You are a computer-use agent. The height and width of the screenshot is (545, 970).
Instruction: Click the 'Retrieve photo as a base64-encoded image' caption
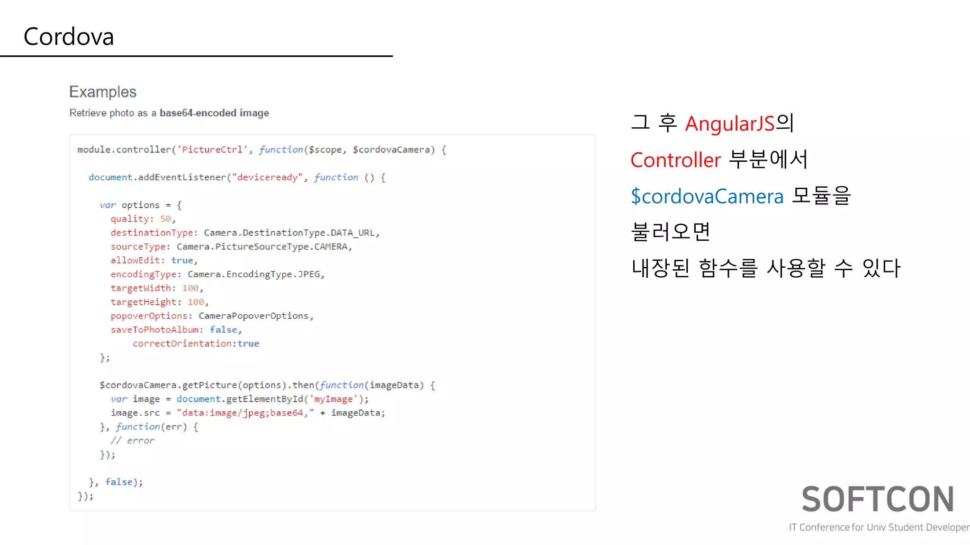coord(169,113)
